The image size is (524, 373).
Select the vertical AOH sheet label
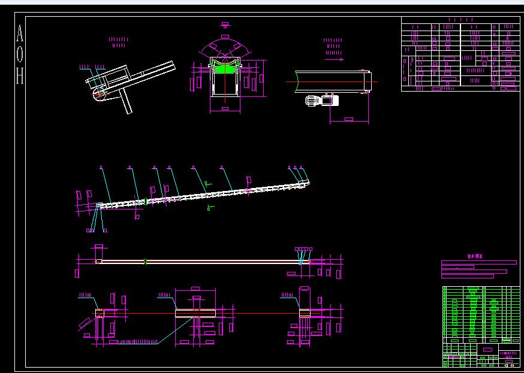(x=20, y=54)
